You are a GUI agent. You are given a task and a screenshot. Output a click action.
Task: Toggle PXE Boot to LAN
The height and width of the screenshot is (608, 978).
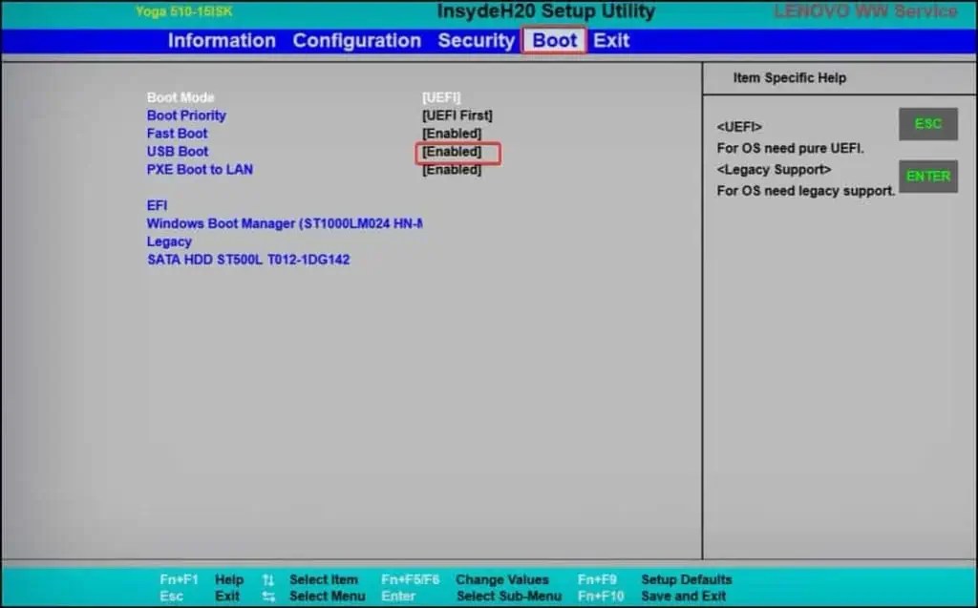click(452, 170)
